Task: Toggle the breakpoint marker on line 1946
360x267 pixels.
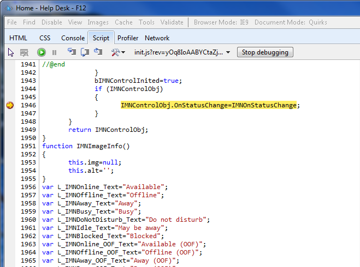Action: point(10,105)
